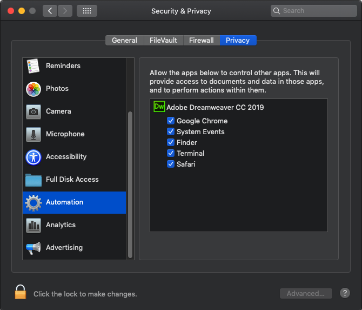Screen dimensions: 362x310
Task: Minimize window with yellow button
Action: coord(22,11)
